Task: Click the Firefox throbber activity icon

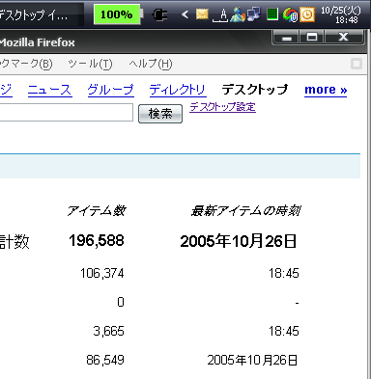Action: coord(357,64)
